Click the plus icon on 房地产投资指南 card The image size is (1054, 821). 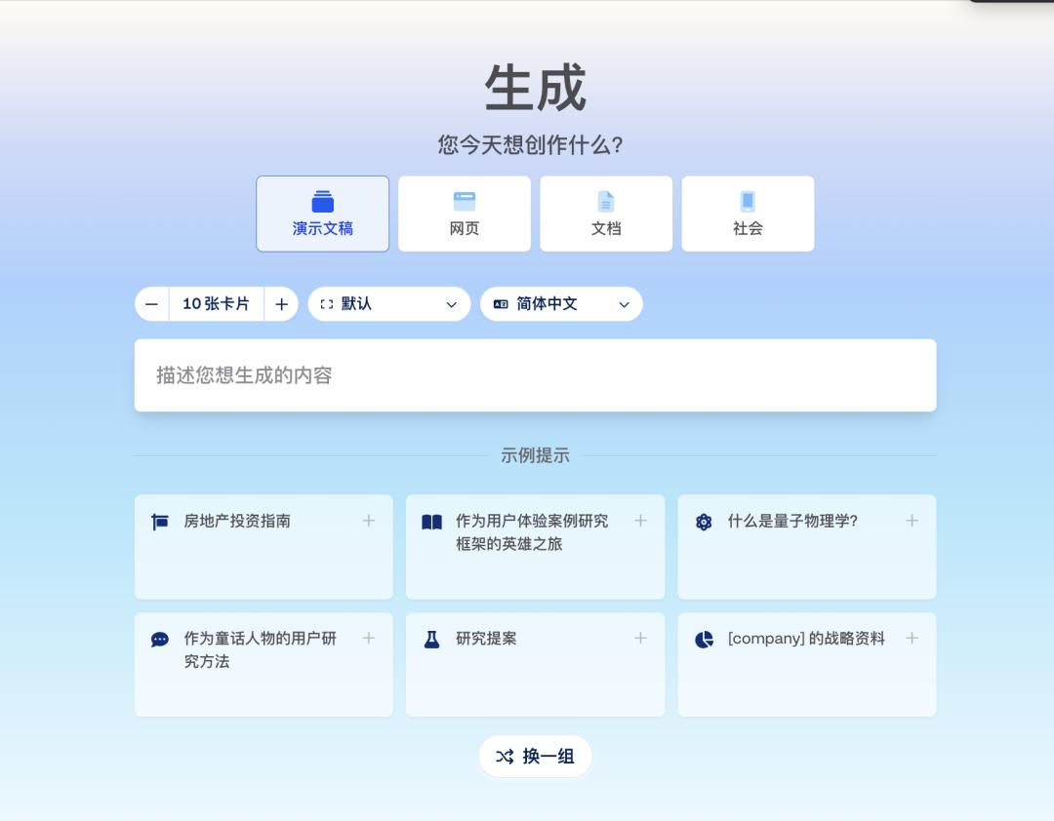[x=369, y=521]
